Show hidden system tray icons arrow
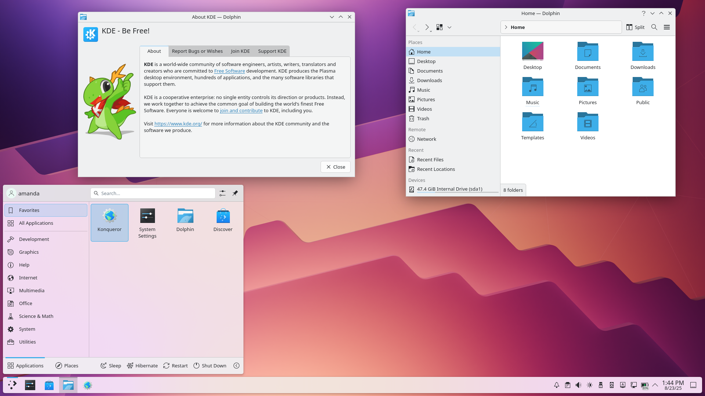 pos(655,385)
